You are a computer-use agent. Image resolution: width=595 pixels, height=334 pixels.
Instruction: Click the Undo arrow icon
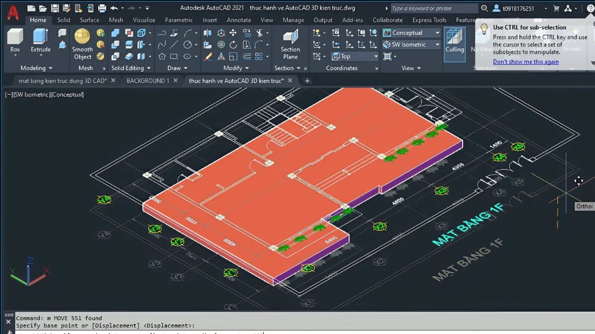tap(114, 8)
